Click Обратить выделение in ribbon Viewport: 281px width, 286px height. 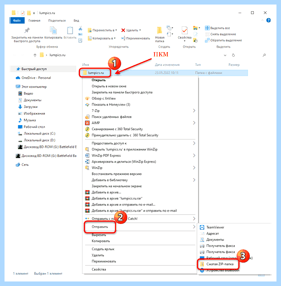(x=223, y=40)
